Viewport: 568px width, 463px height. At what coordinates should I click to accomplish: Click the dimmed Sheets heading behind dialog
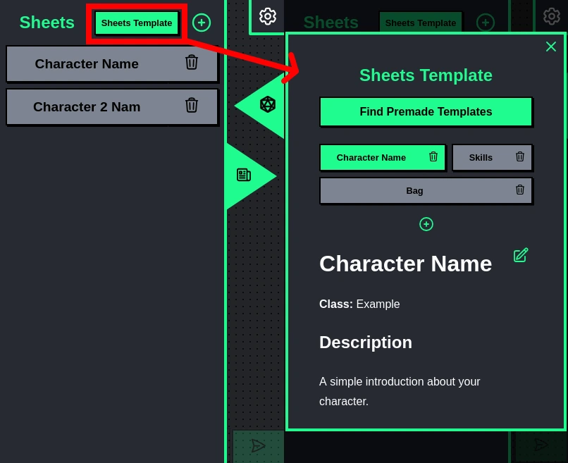click(x=331, y=23)
